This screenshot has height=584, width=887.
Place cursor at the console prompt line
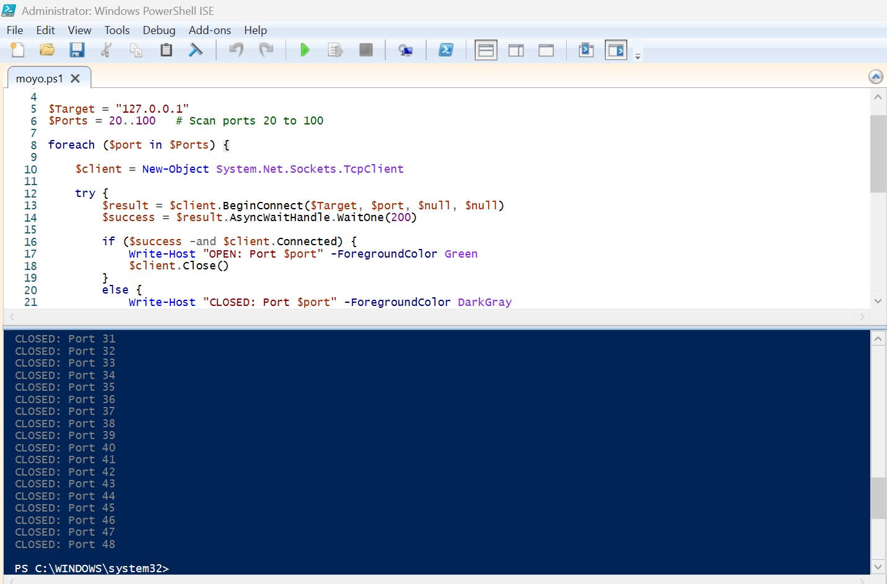point(92,569)
